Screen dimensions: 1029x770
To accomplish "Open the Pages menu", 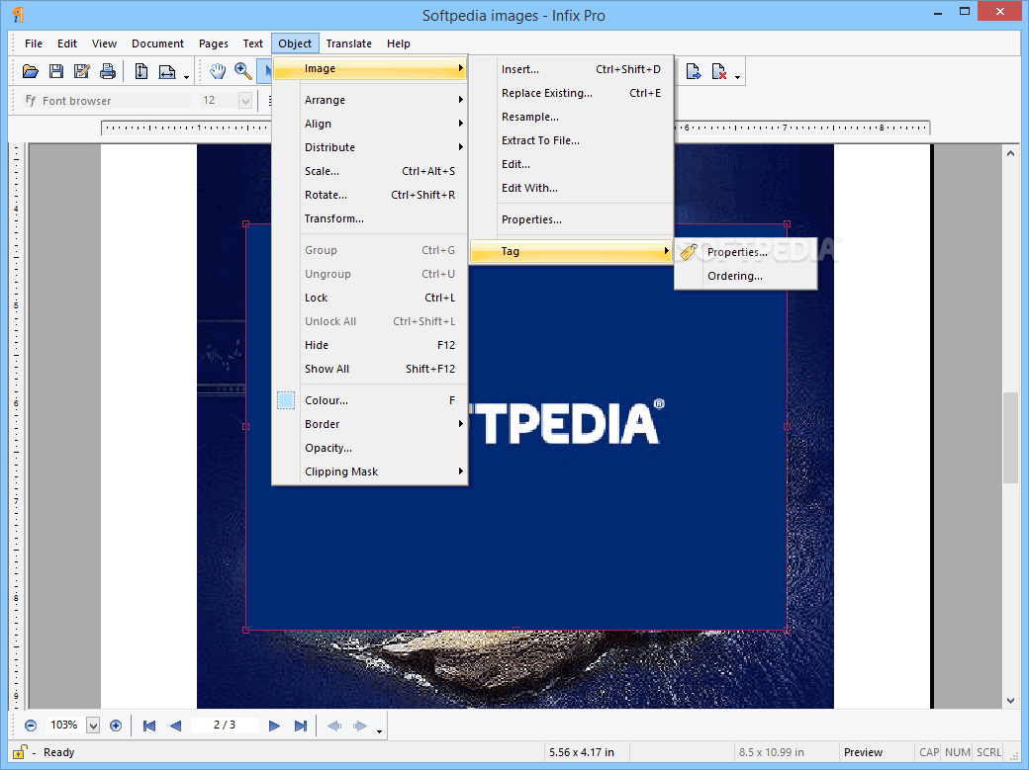I will [214, 43].
